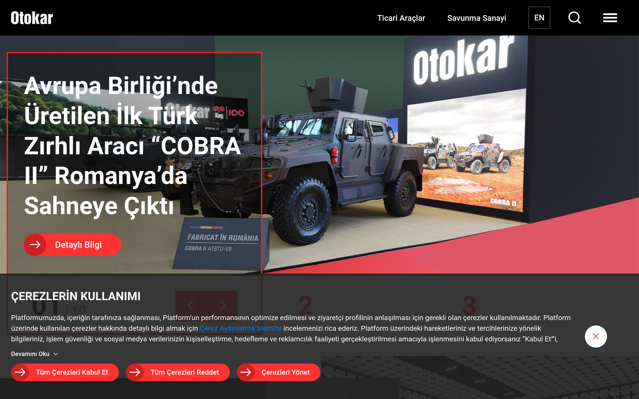Jump to slide number 2
Image resolution: width=639 pixels, height=399 pixels.
pyautogui.click(x=305, y=305)
